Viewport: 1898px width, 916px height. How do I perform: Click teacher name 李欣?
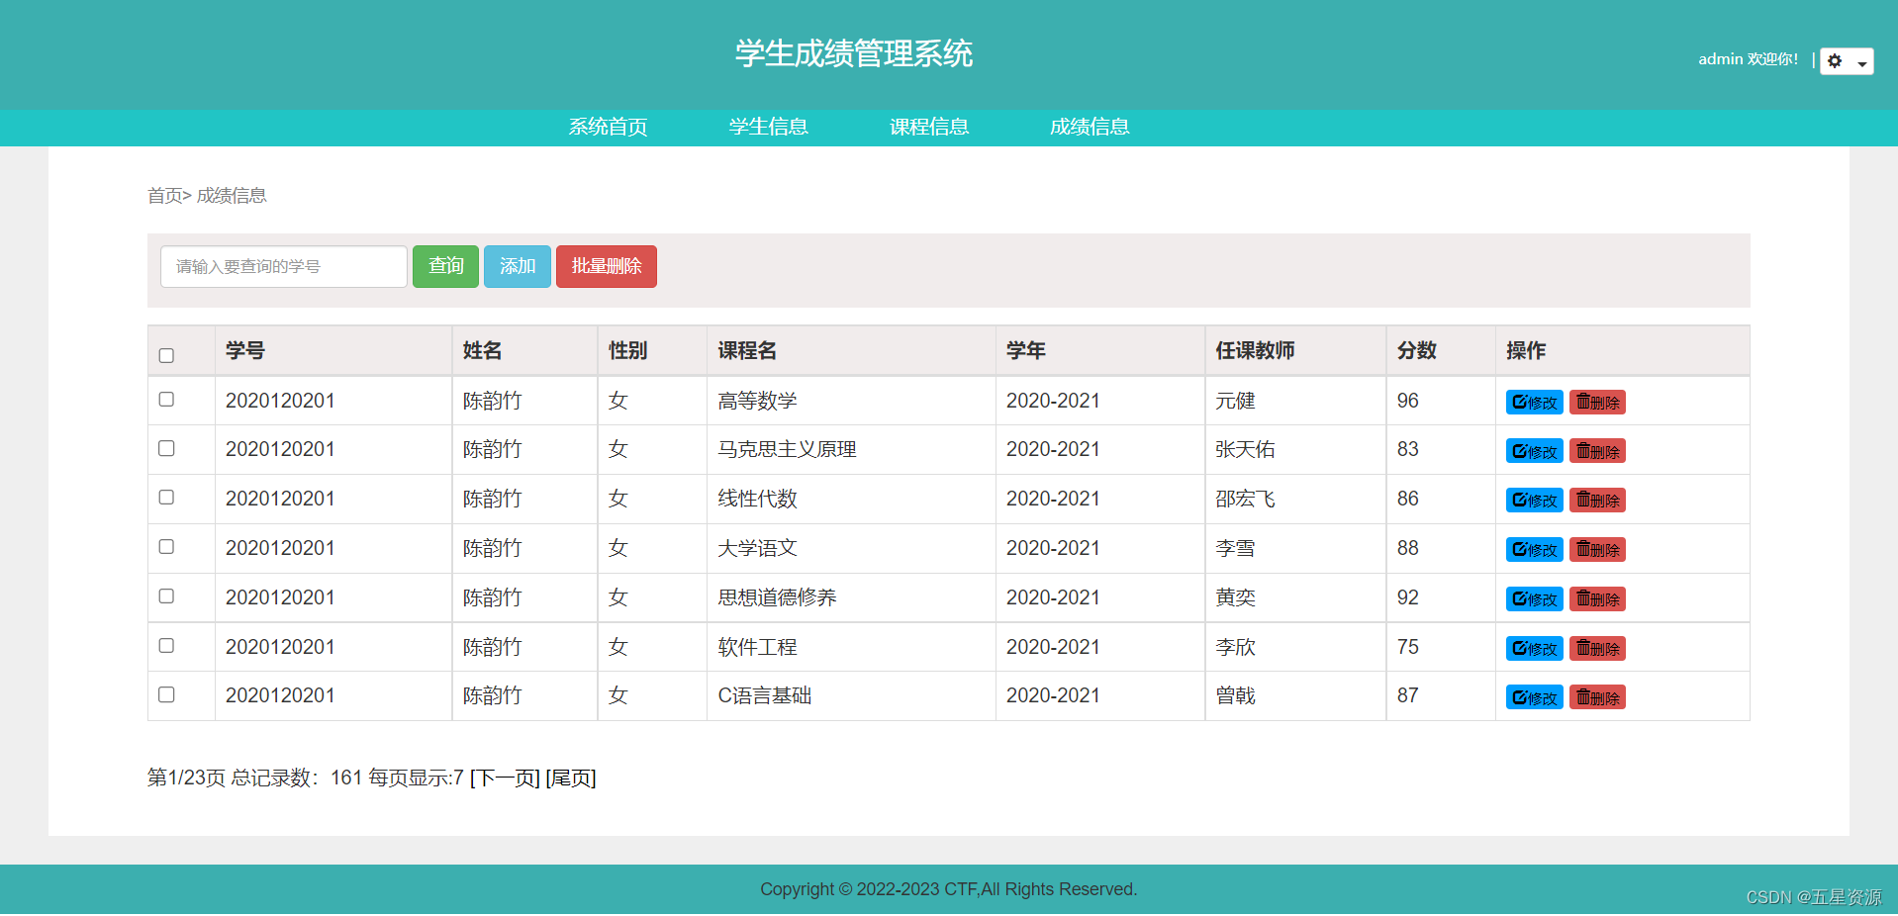(x=1235, y=648)
